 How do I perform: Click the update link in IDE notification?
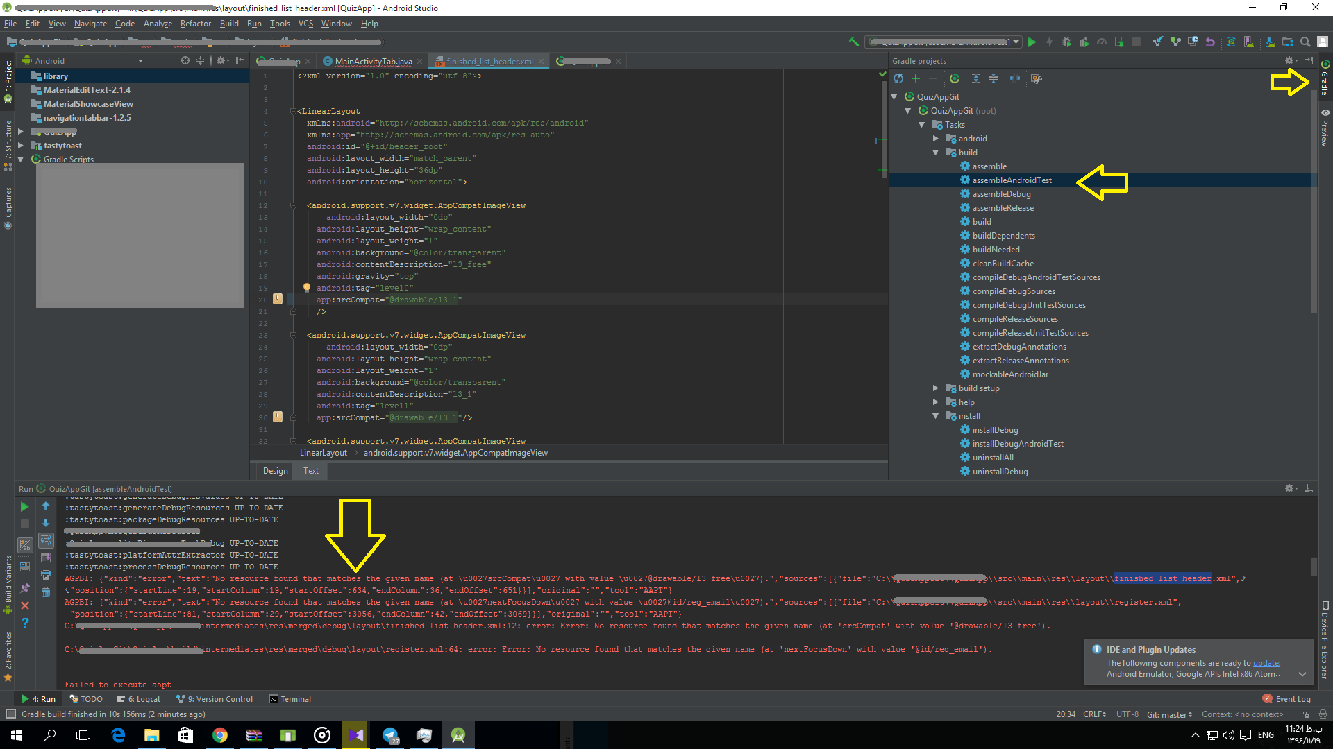pos(1266,663)
